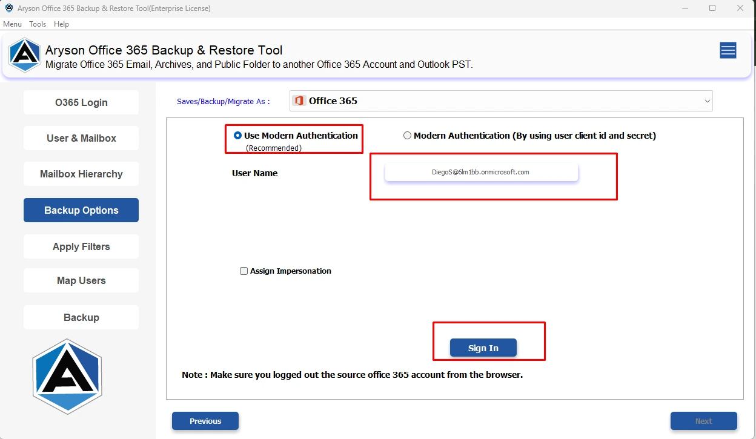Screen dimensions: 756x439
Task: Click the Recommended text under Modern Authentication
Action: (273, 148)
